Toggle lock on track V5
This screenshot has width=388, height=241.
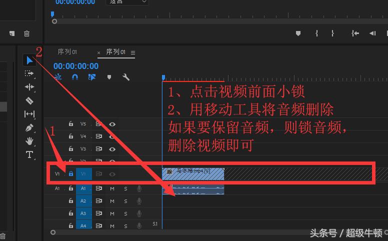pos(71,123)
